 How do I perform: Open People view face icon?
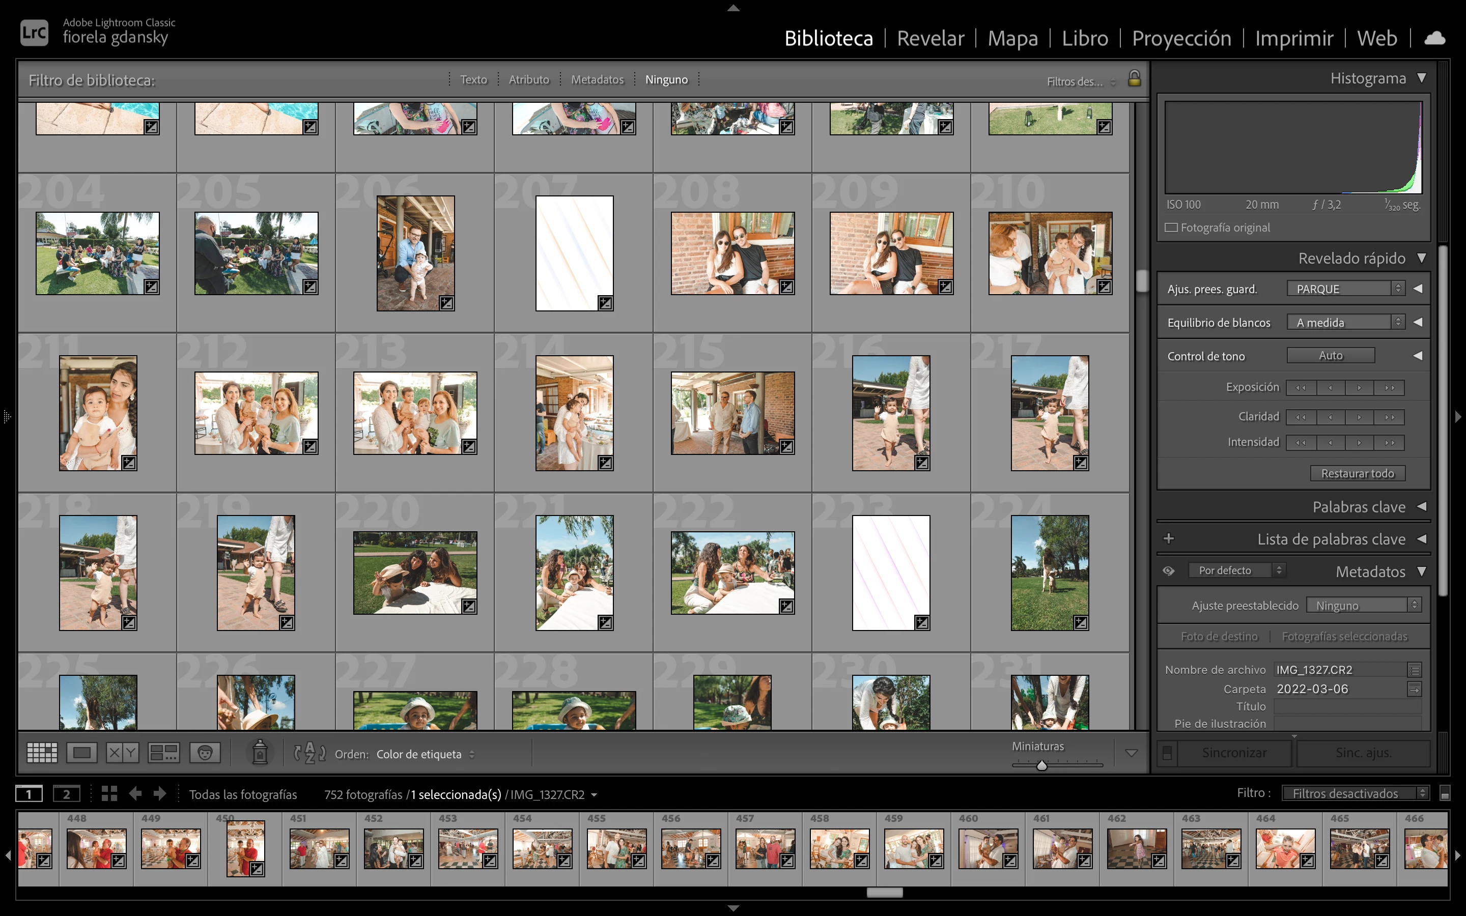(x=205, y=753)
